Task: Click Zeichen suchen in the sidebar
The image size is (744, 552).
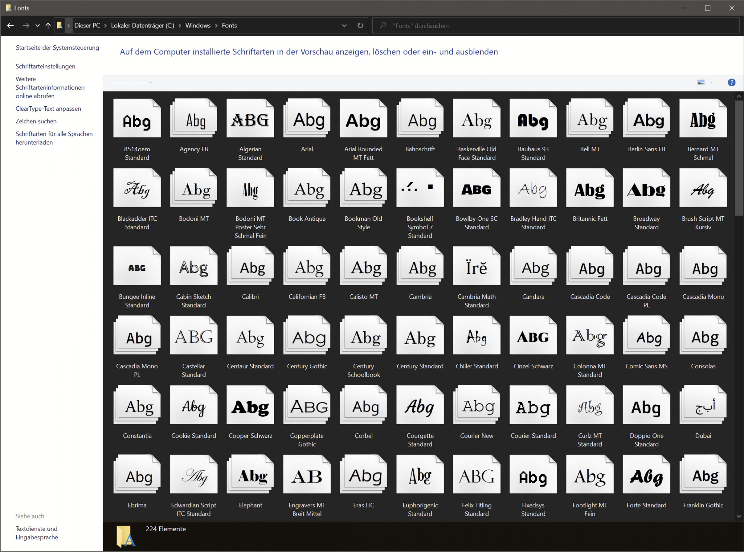Action: coord(36,121)
